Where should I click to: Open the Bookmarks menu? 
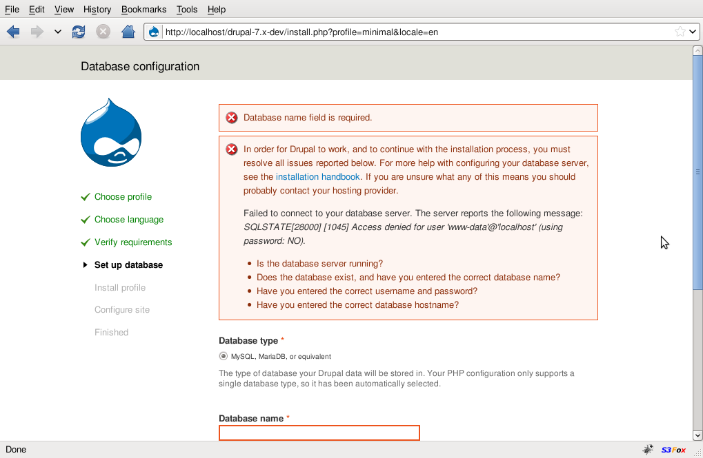[x=143, y=10]
